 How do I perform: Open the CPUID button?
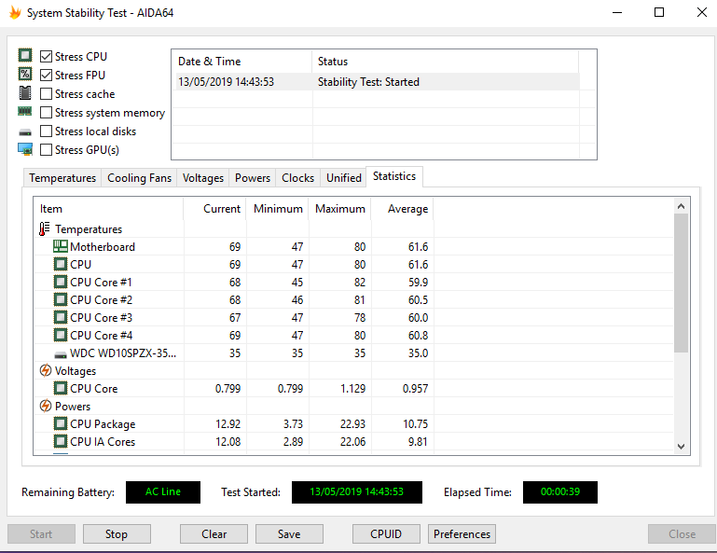386,533
